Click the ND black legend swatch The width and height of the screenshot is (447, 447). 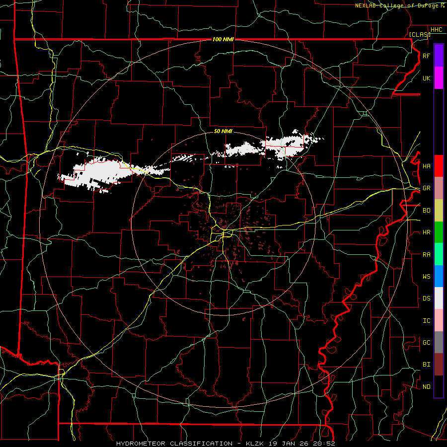pyautogui.click(x=439, y=386)
